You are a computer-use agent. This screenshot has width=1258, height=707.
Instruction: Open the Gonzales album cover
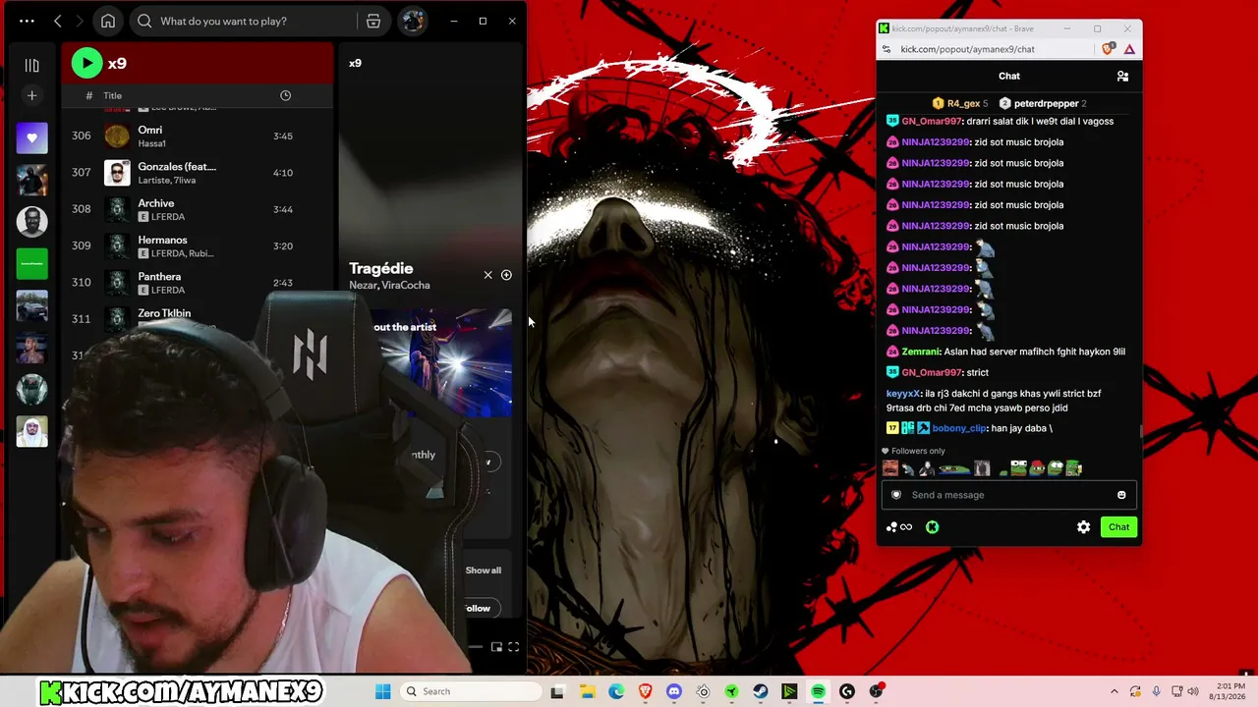(117, 172)
